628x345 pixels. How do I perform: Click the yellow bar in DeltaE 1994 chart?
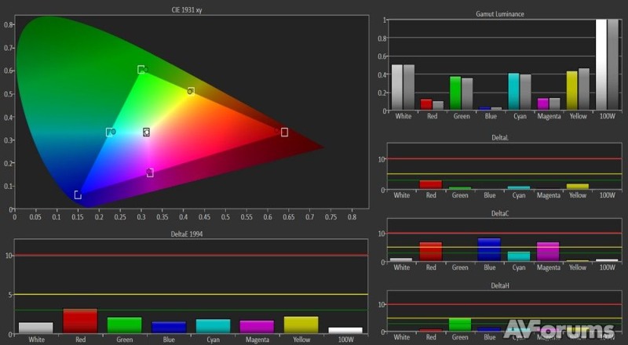coord(301,325)
